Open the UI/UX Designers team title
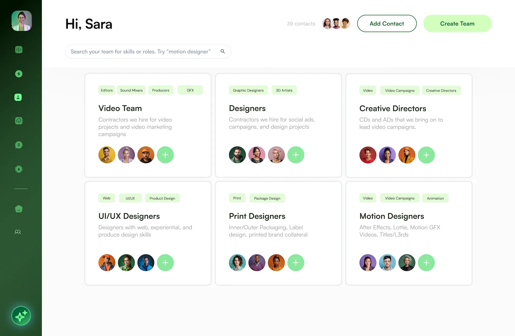The height and width of the screenshot is (336, 515). [129, 216]
